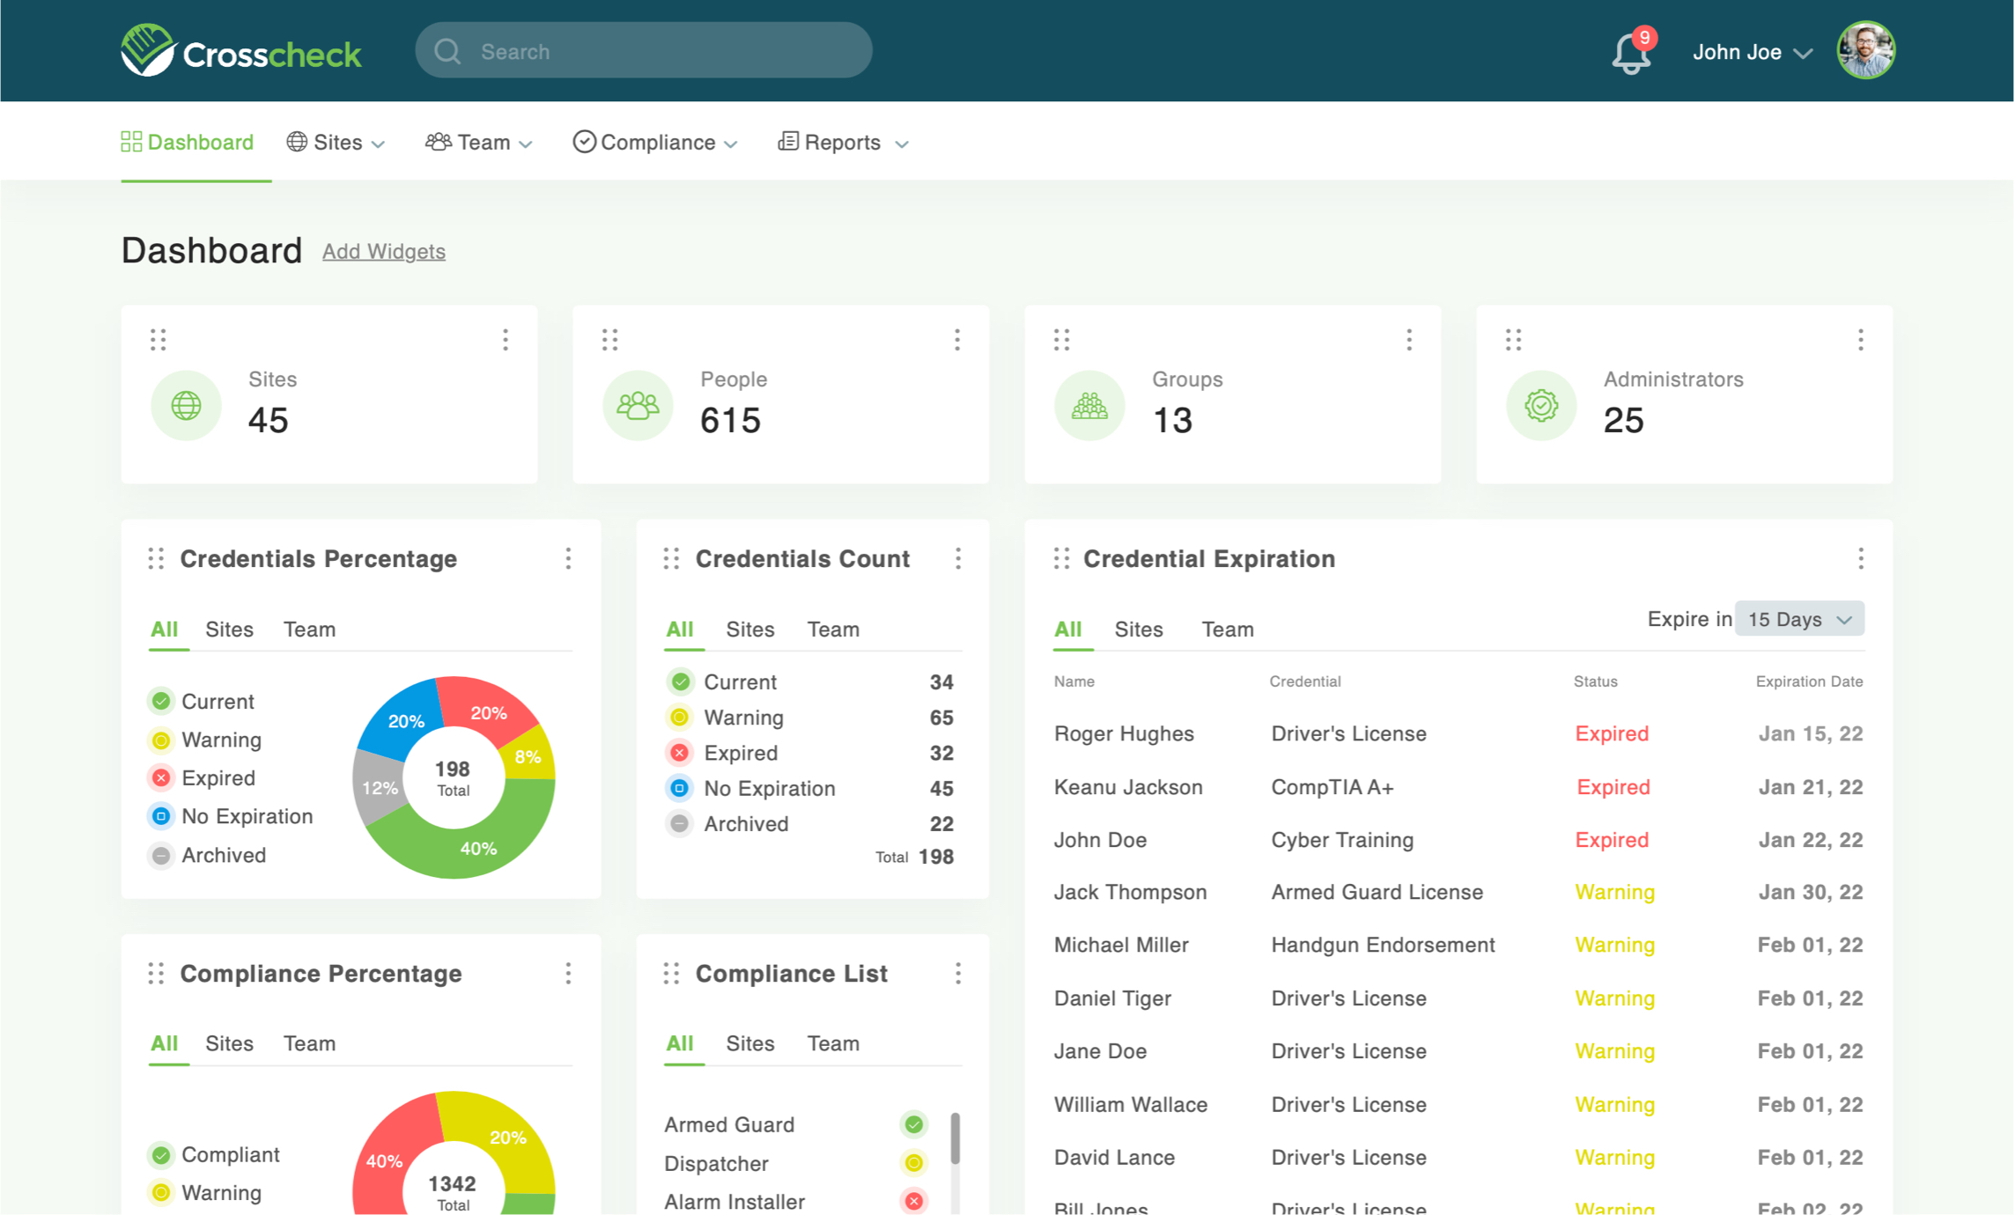
Task: Open Roger Hughes expiration row
Action: point(1458,733)
